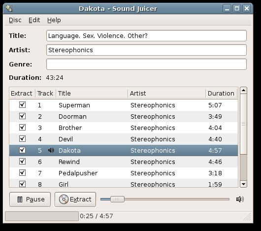Click the empty Genre input field

(x=146, y=64)
